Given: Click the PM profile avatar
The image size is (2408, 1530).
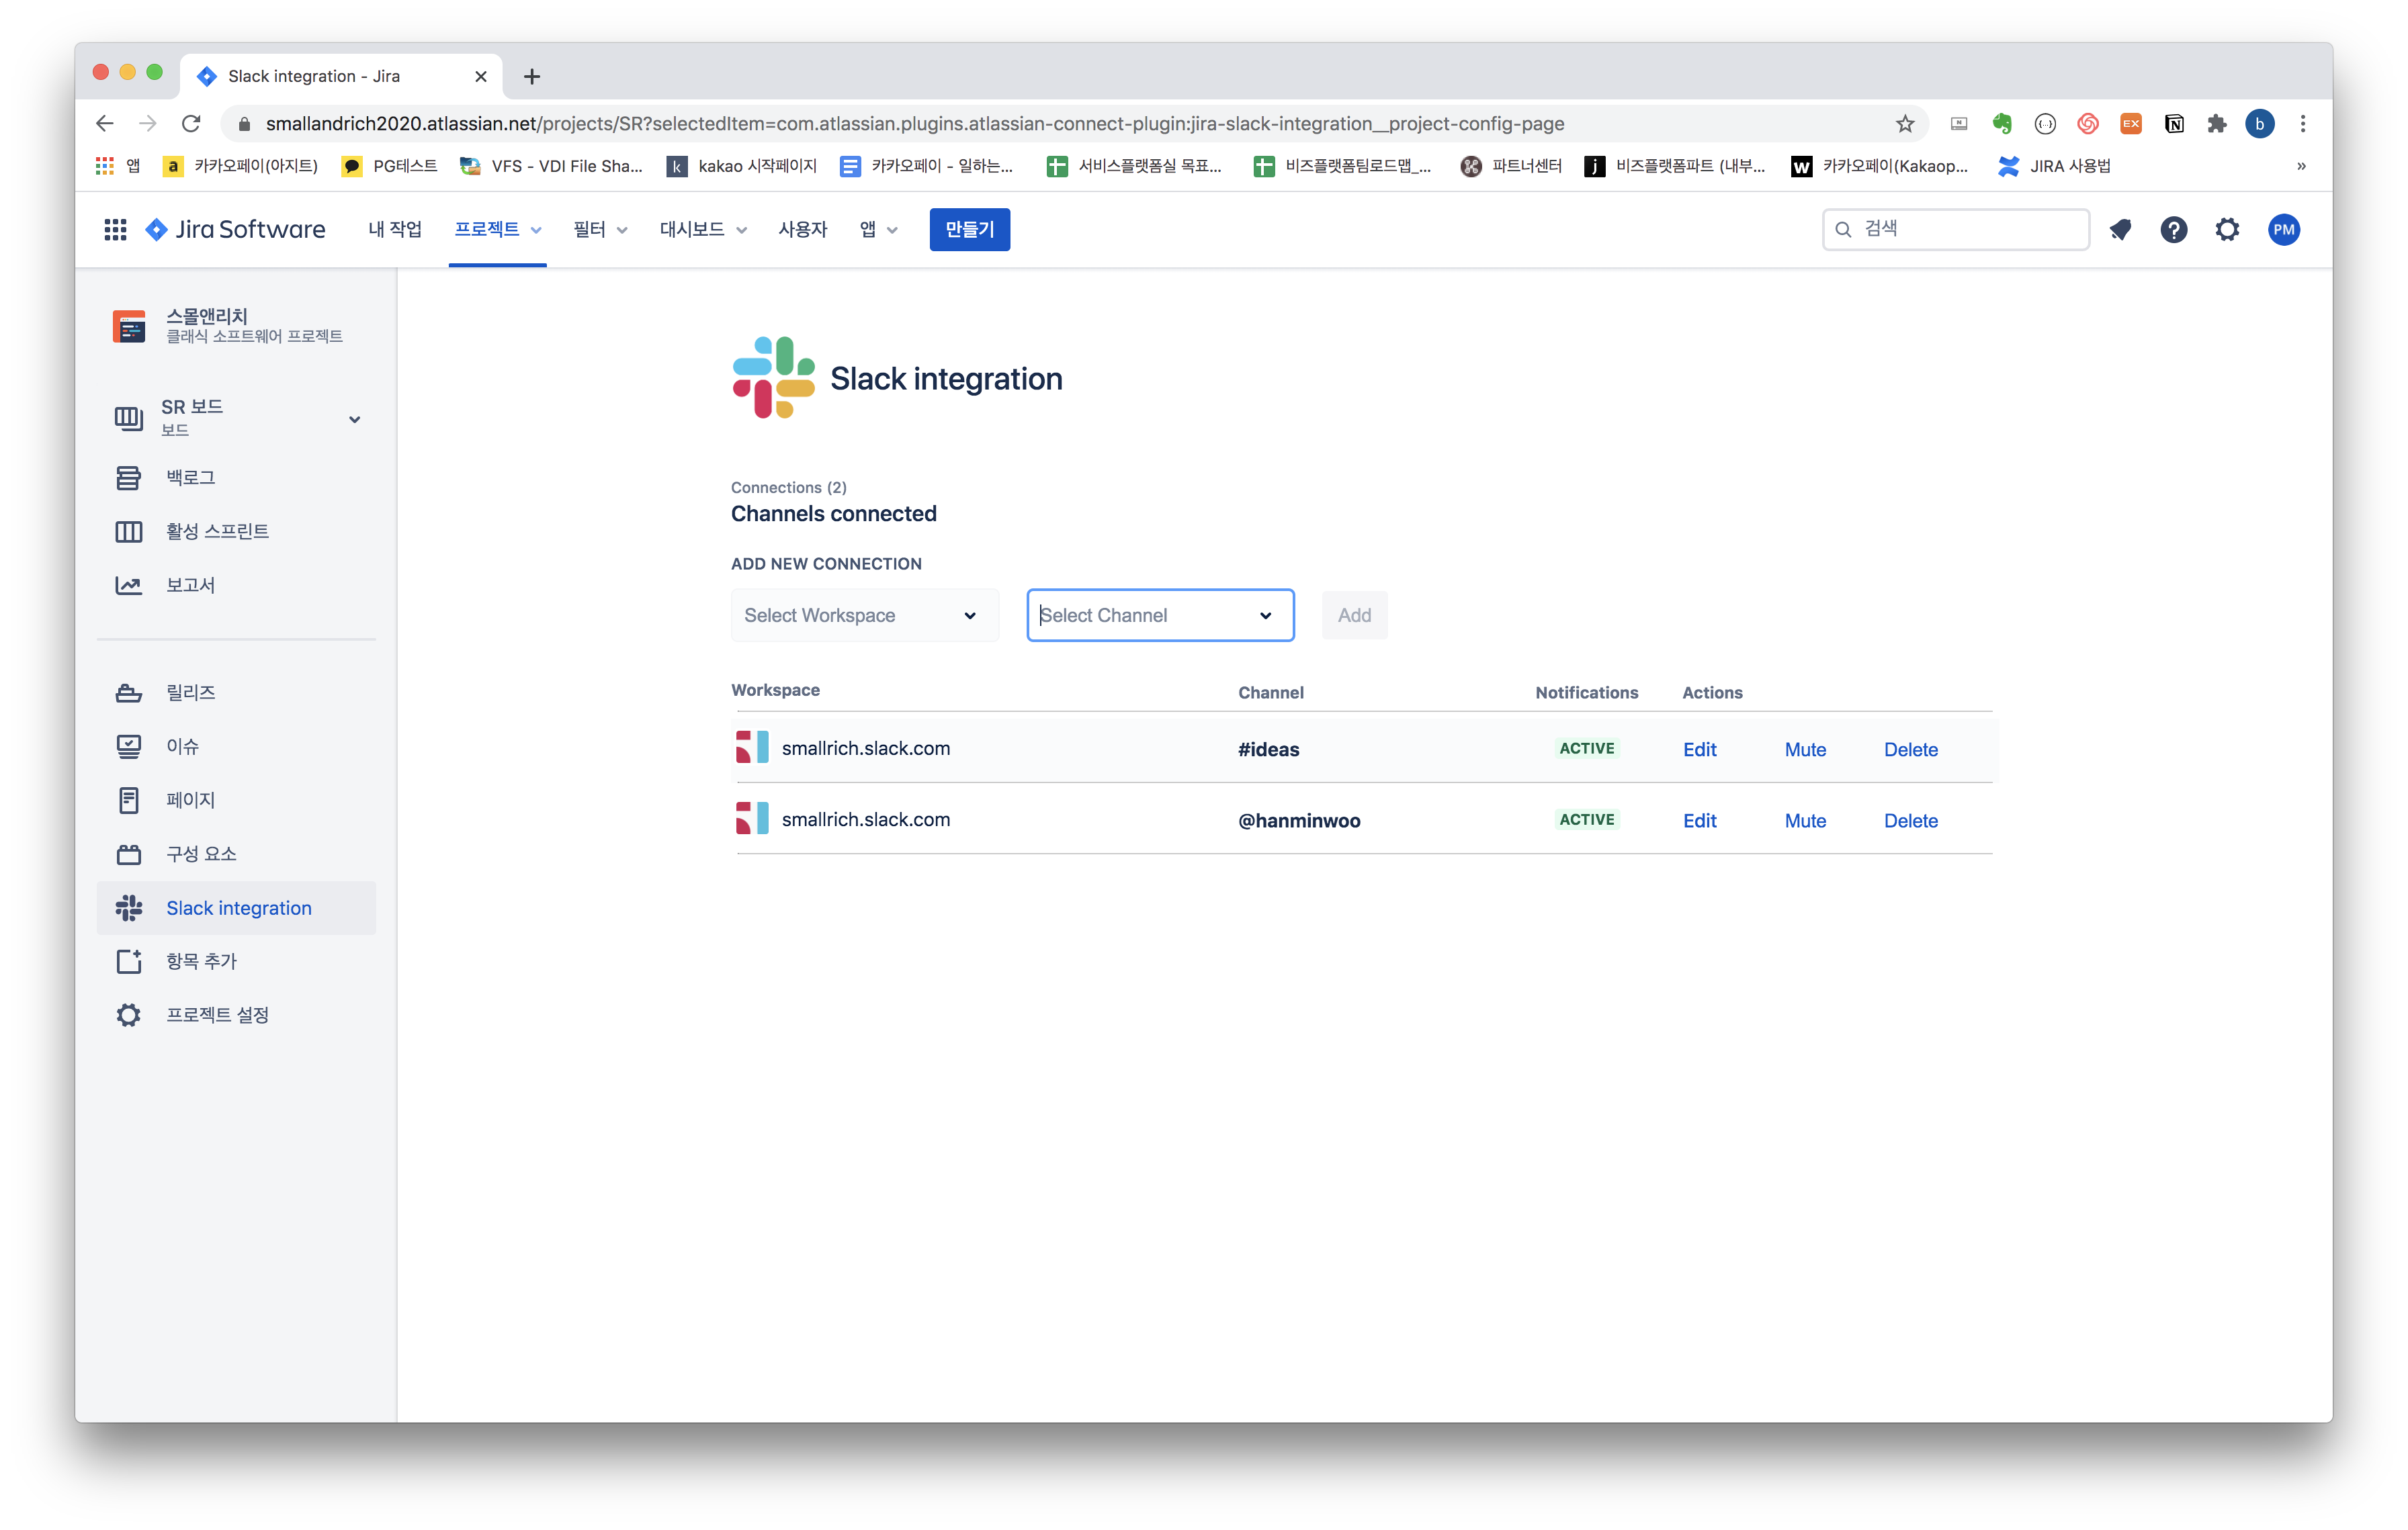Looking at the screenshot, I should pyautogui.click(x=2284, y=230).
